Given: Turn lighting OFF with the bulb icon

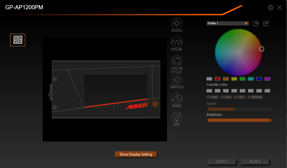Looking at the screenshot, I should tap(177, 117).
